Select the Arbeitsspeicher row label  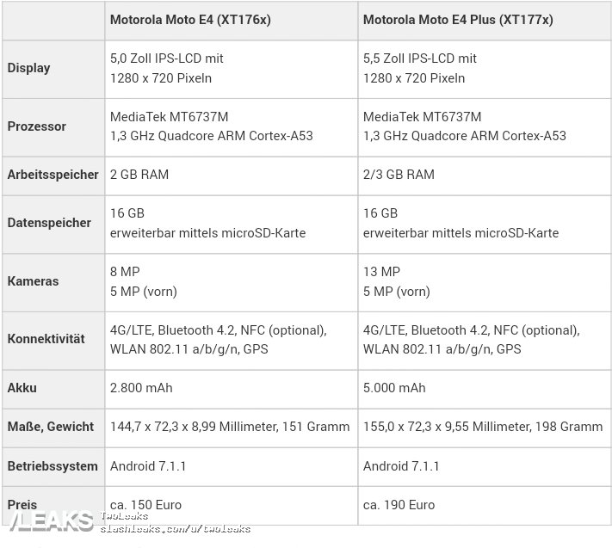[53, 175]
